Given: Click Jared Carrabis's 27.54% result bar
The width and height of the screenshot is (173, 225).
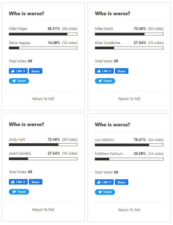Looking at the screenshot, I should tap(43, 159).
